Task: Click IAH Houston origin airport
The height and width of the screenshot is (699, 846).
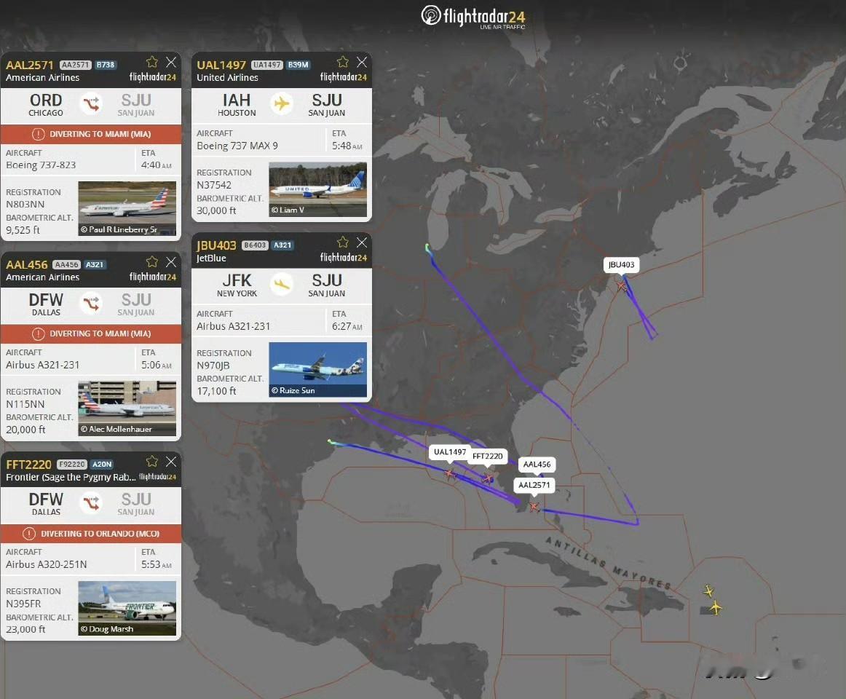Action: [237, 105]
